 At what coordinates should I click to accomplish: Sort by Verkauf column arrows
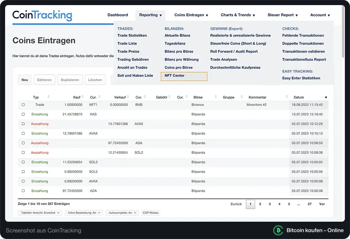(128, 97)
